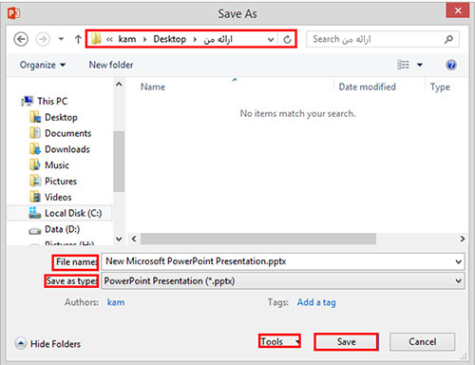Click the PowerPoint icon in title bar
The width and height of the screenshot is (475, 365).
[x=14, y=13]
